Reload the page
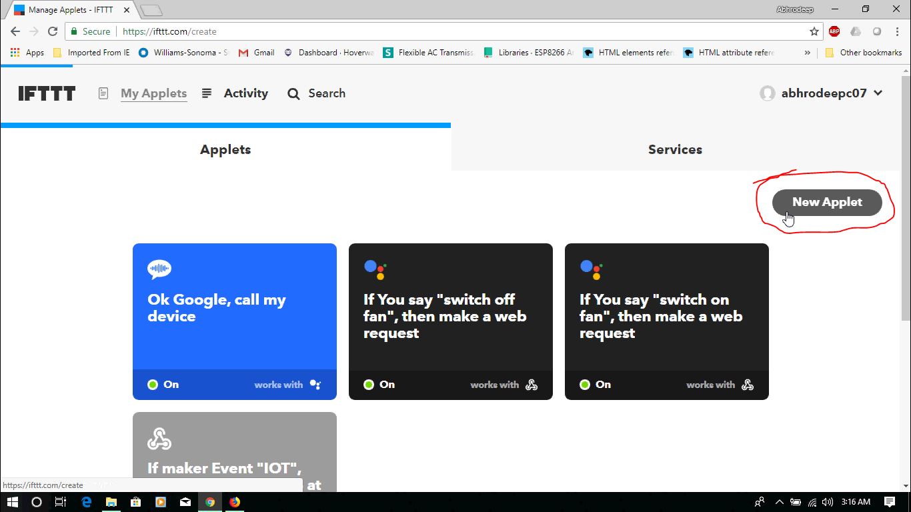Image resolution: width=911 pixels, height=512 pixels. click(x=53, y=31)
